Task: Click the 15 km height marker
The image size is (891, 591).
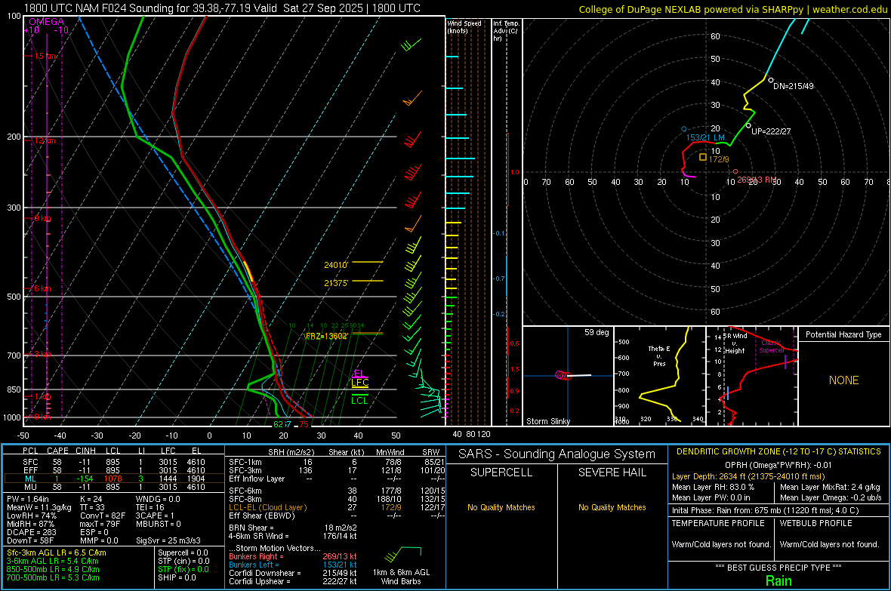Action: point(45,57)
